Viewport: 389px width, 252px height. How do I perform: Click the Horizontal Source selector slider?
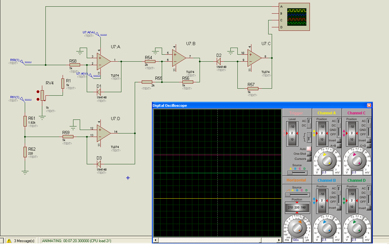(x=297, y=194)
